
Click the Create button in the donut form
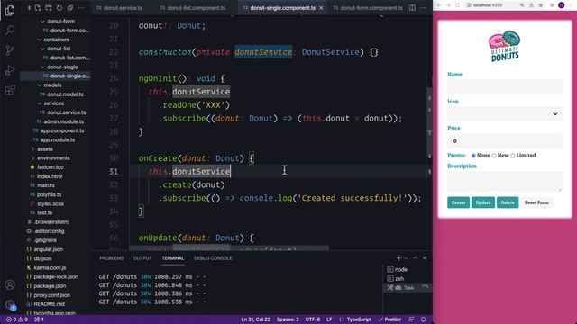(x=458, y=202)
